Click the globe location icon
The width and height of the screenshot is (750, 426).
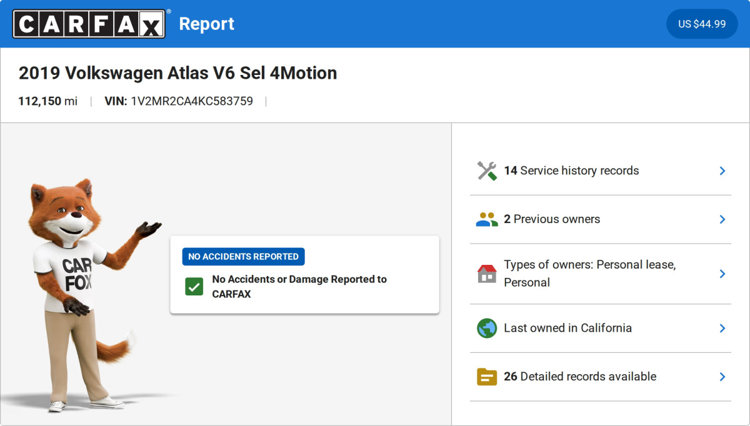tap(486, 328)
